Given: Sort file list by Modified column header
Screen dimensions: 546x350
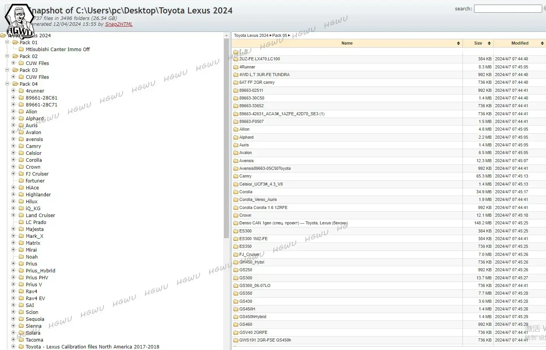Looking at the screenshot, I should click(519, 43).
